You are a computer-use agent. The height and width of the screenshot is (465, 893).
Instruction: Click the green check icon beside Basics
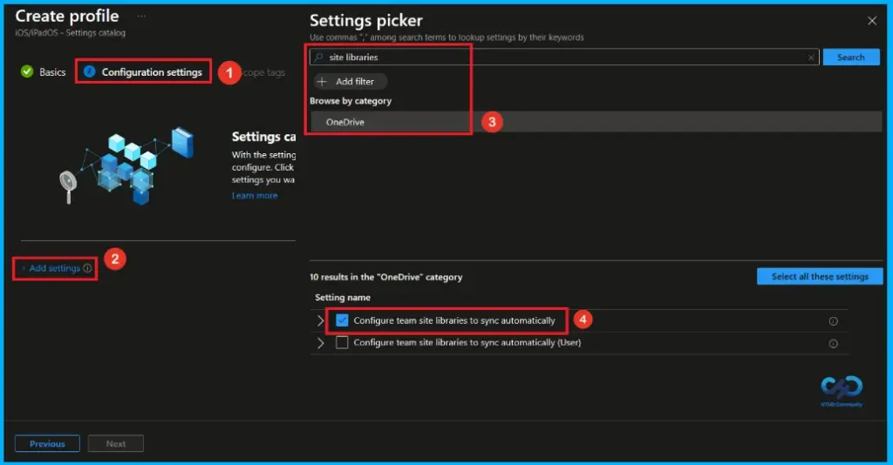point(27,71)
